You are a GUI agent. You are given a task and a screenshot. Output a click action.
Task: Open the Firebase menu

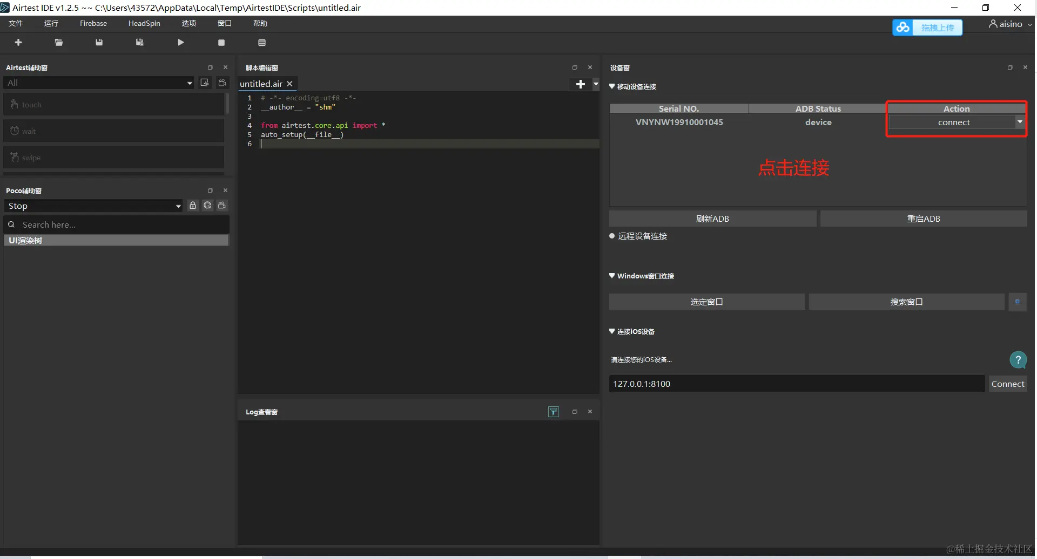coord(93,23)
